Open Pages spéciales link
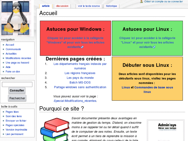 click(15, 125)
